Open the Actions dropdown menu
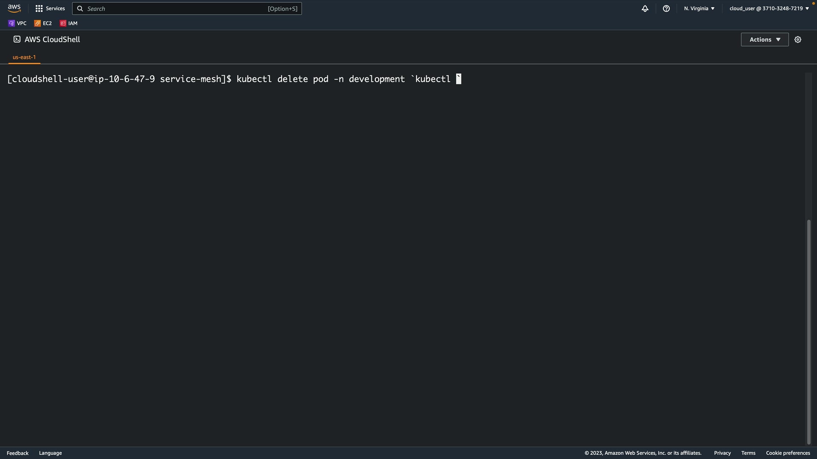This screenshot has height=459, width=817. [765, 40]
